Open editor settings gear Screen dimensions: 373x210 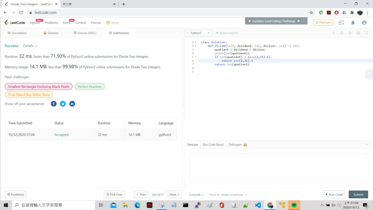click(x=358, y=33)
